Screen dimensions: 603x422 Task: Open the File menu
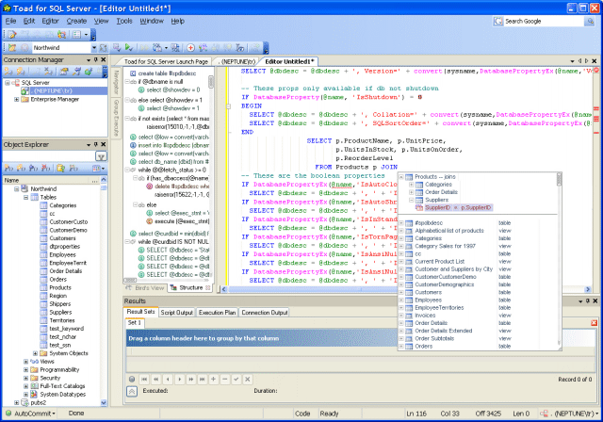(x=10, y=21)
